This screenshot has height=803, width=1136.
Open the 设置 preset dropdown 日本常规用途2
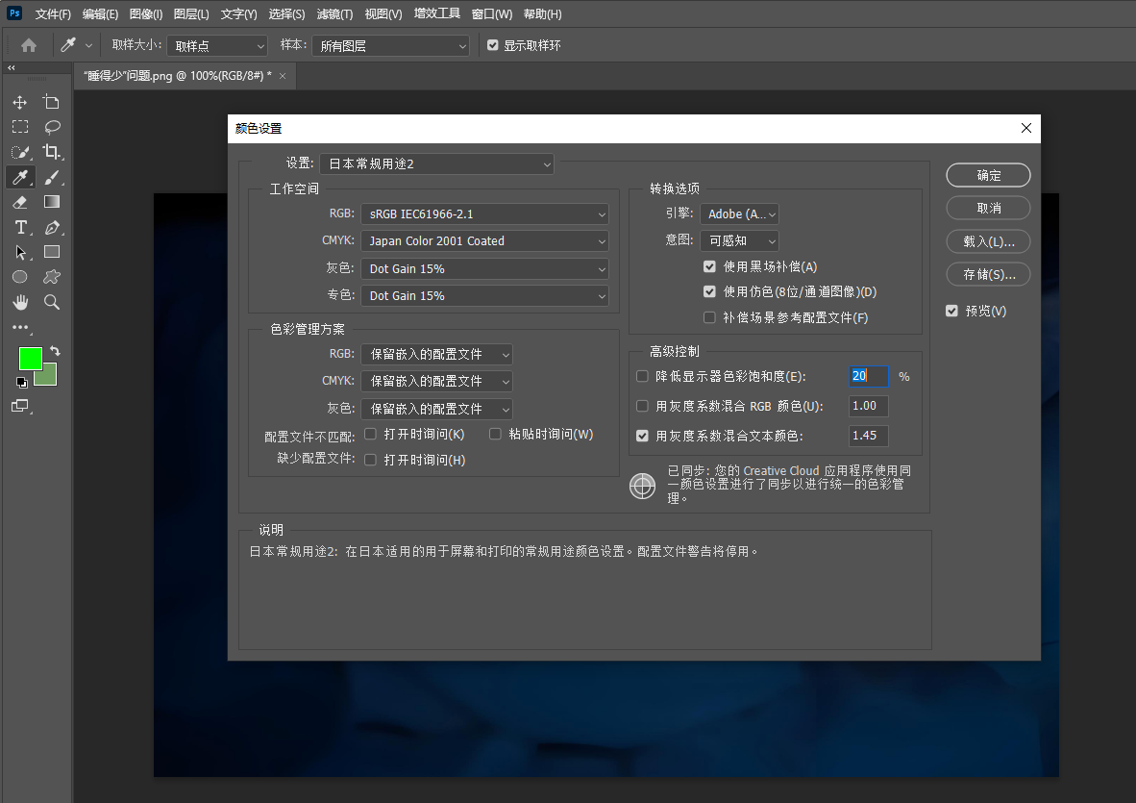click(437, 163)
